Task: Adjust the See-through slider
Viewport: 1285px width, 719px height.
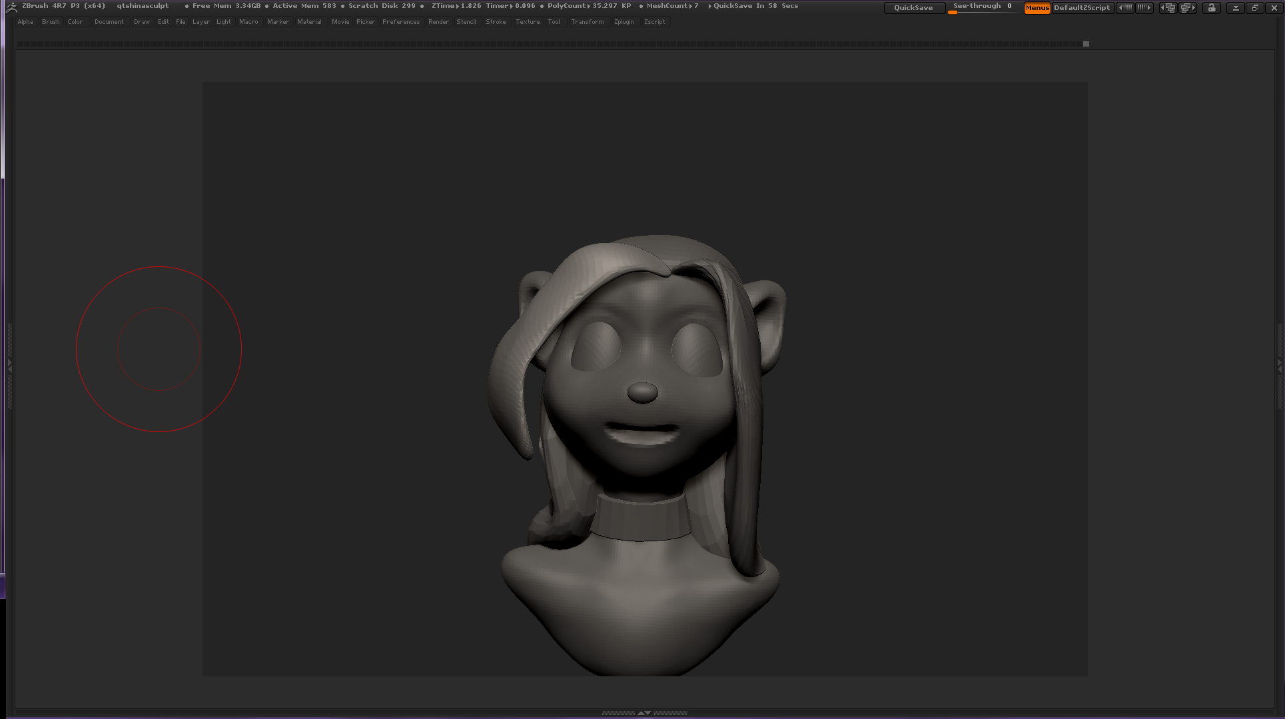Action: pyautogui.click(x=982, y=8)
